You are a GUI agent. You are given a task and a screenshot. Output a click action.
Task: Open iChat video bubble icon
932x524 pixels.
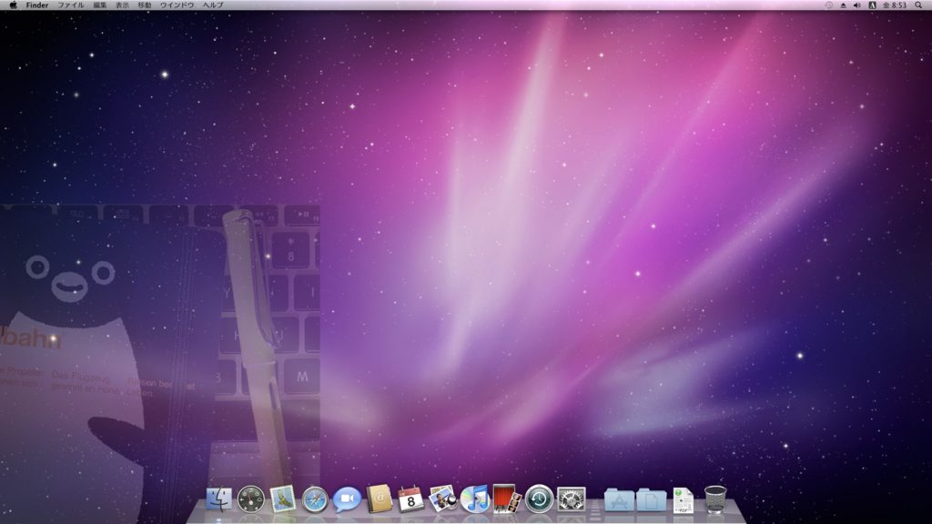347,499
